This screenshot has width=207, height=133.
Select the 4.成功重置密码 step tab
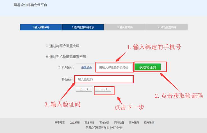pos(167,27)
